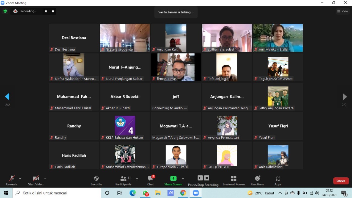Select the Anj. Maluku - Stella video tile
The height and width of the screenshot is (198, 352).
point(278,38)
